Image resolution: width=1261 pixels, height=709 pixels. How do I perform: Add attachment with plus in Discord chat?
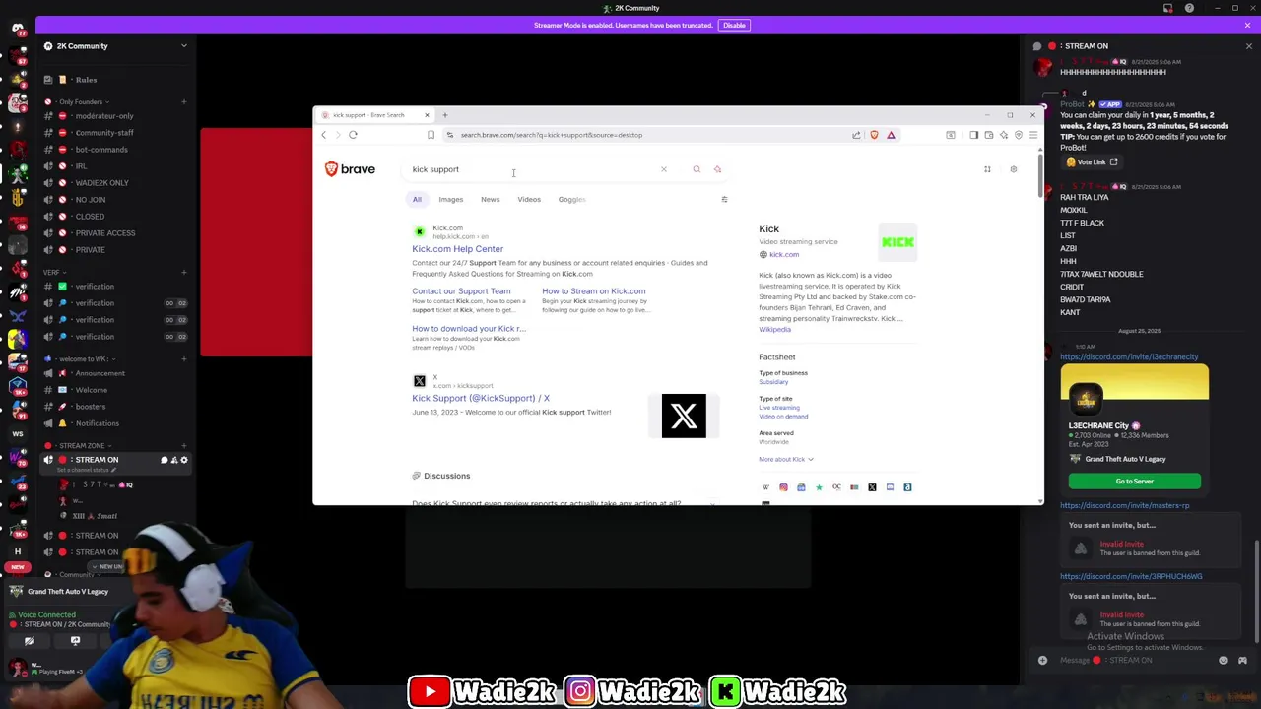1042,661
